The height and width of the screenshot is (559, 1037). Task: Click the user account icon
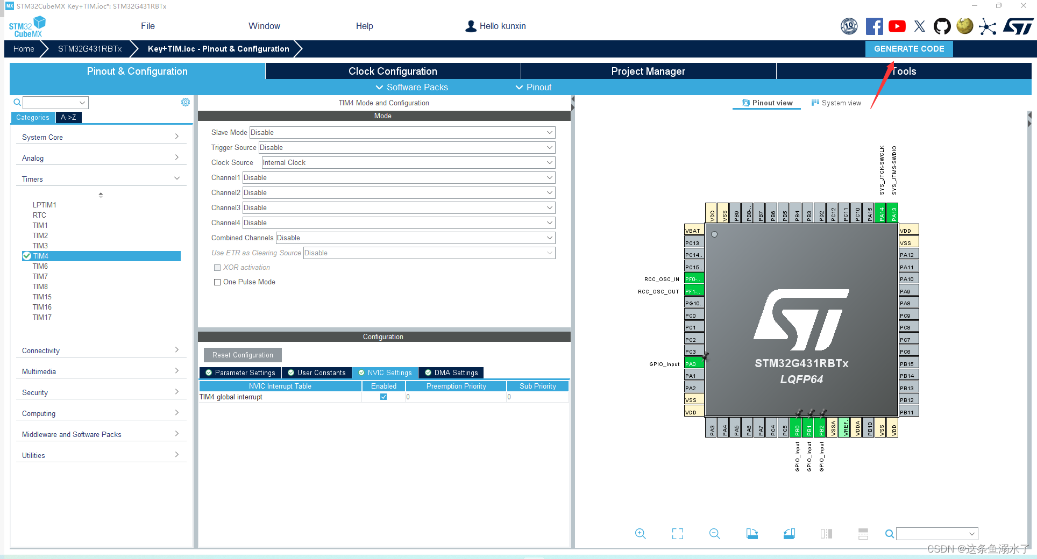pyautogui.click(x=471, y=26)
